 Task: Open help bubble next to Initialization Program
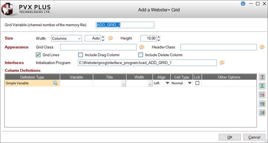tap(222, 62)
